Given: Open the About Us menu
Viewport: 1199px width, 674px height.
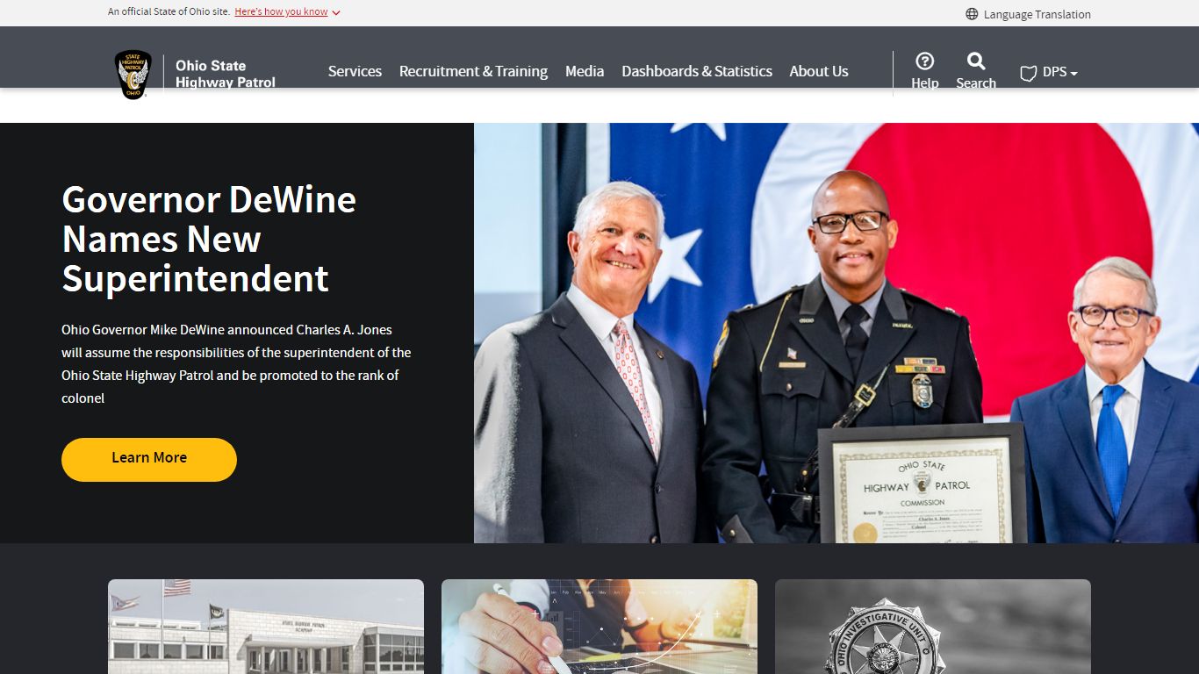Looking at the screenshot, I should pos(819,71).
